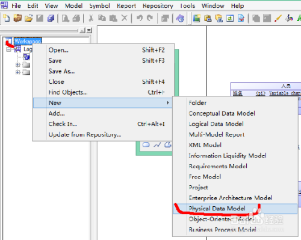Viewport: 301px width, 240px height.
Task: Select Conceptual Data Model in submenu
Action: click(x=235, y=113)
